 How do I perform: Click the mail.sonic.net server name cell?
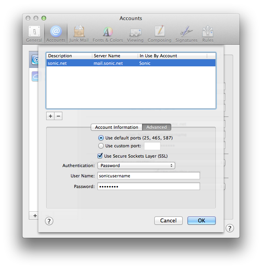tap(108, 63)
